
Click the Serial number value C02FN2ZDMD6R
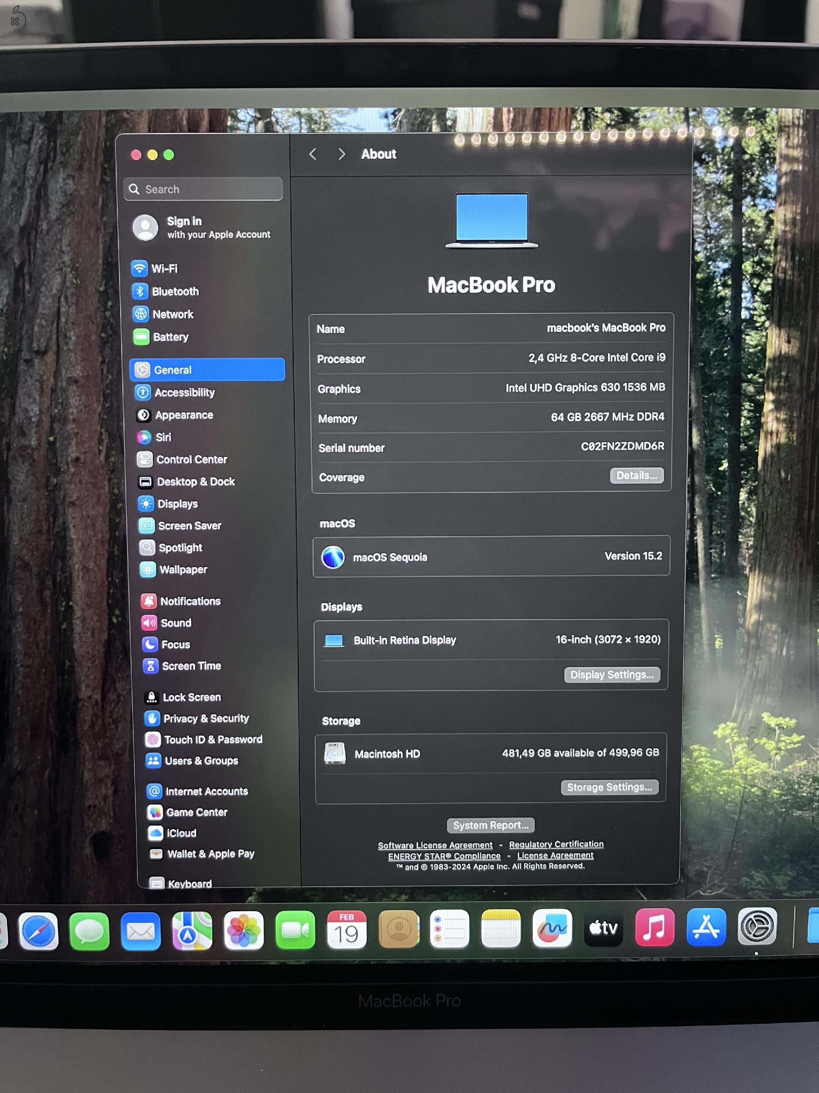(x=622, y=446)
